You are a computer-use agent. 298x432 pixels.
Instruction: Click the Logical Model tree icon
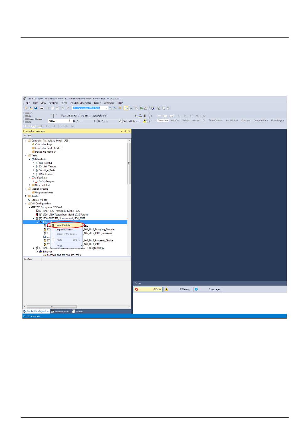click(29, 200)
